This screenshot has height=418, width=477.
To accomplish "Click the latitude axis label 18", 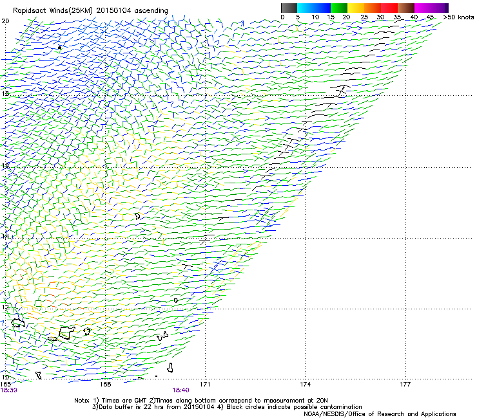I will [5, 93].
